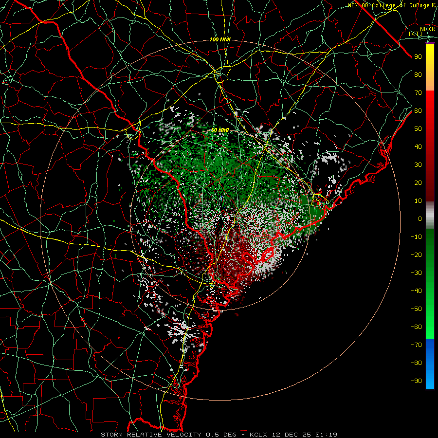Image resolution: width=438 pixels, height=438 pixels.
Task: Click the 40 knot label on the color scale
Action: click(x=418, y=146)
